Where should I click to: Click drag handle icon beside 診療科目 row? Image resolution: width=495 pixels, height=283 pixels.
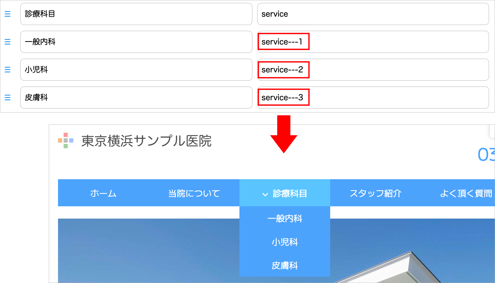pyautogui.click(x=8, y=14)
